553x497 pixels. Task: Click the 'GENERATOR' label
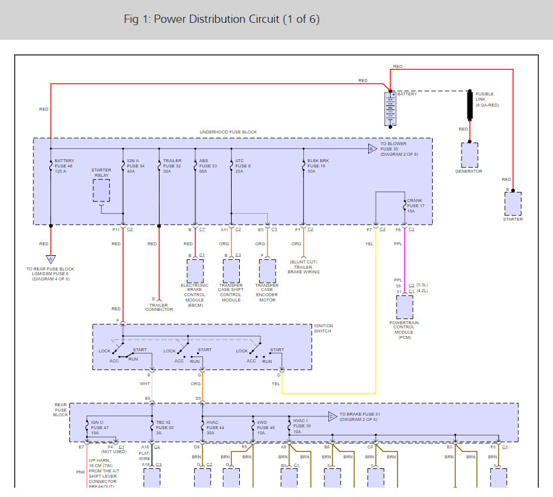tap(469, 172)
